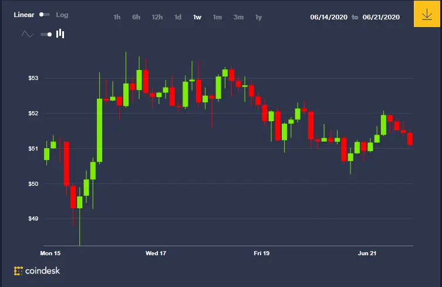
Task: Click the $49 price axis label
Action: point(33,219)
